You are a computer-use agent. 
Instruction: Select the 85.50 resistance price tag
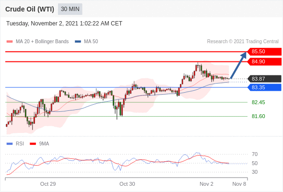[x=264, y=51]
